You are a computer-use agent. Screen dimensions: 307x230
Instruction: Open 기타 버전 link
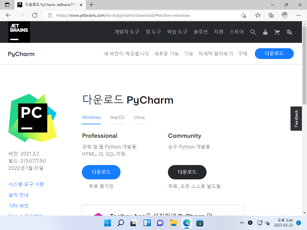point(18,205)
